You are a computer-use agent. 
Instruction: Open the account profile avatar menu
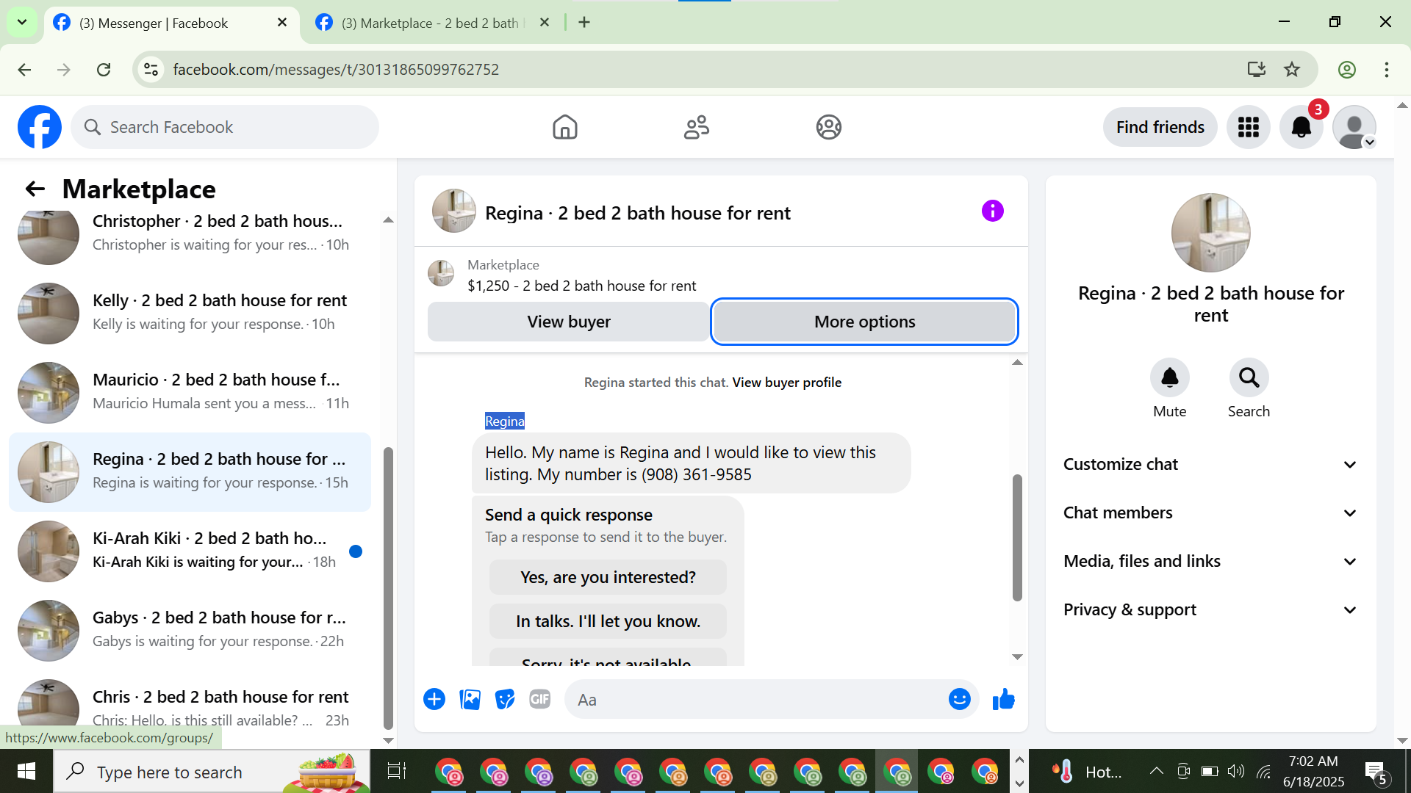point(1354,127)
